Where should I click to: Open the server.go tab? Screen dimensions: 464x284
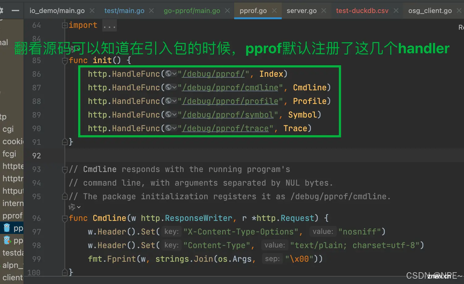[x=302, y=11]
